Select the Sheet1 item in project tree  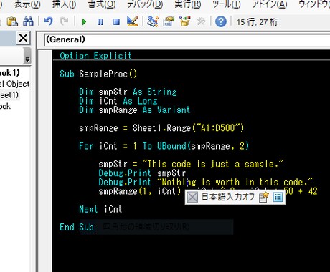tap(9, 95)
